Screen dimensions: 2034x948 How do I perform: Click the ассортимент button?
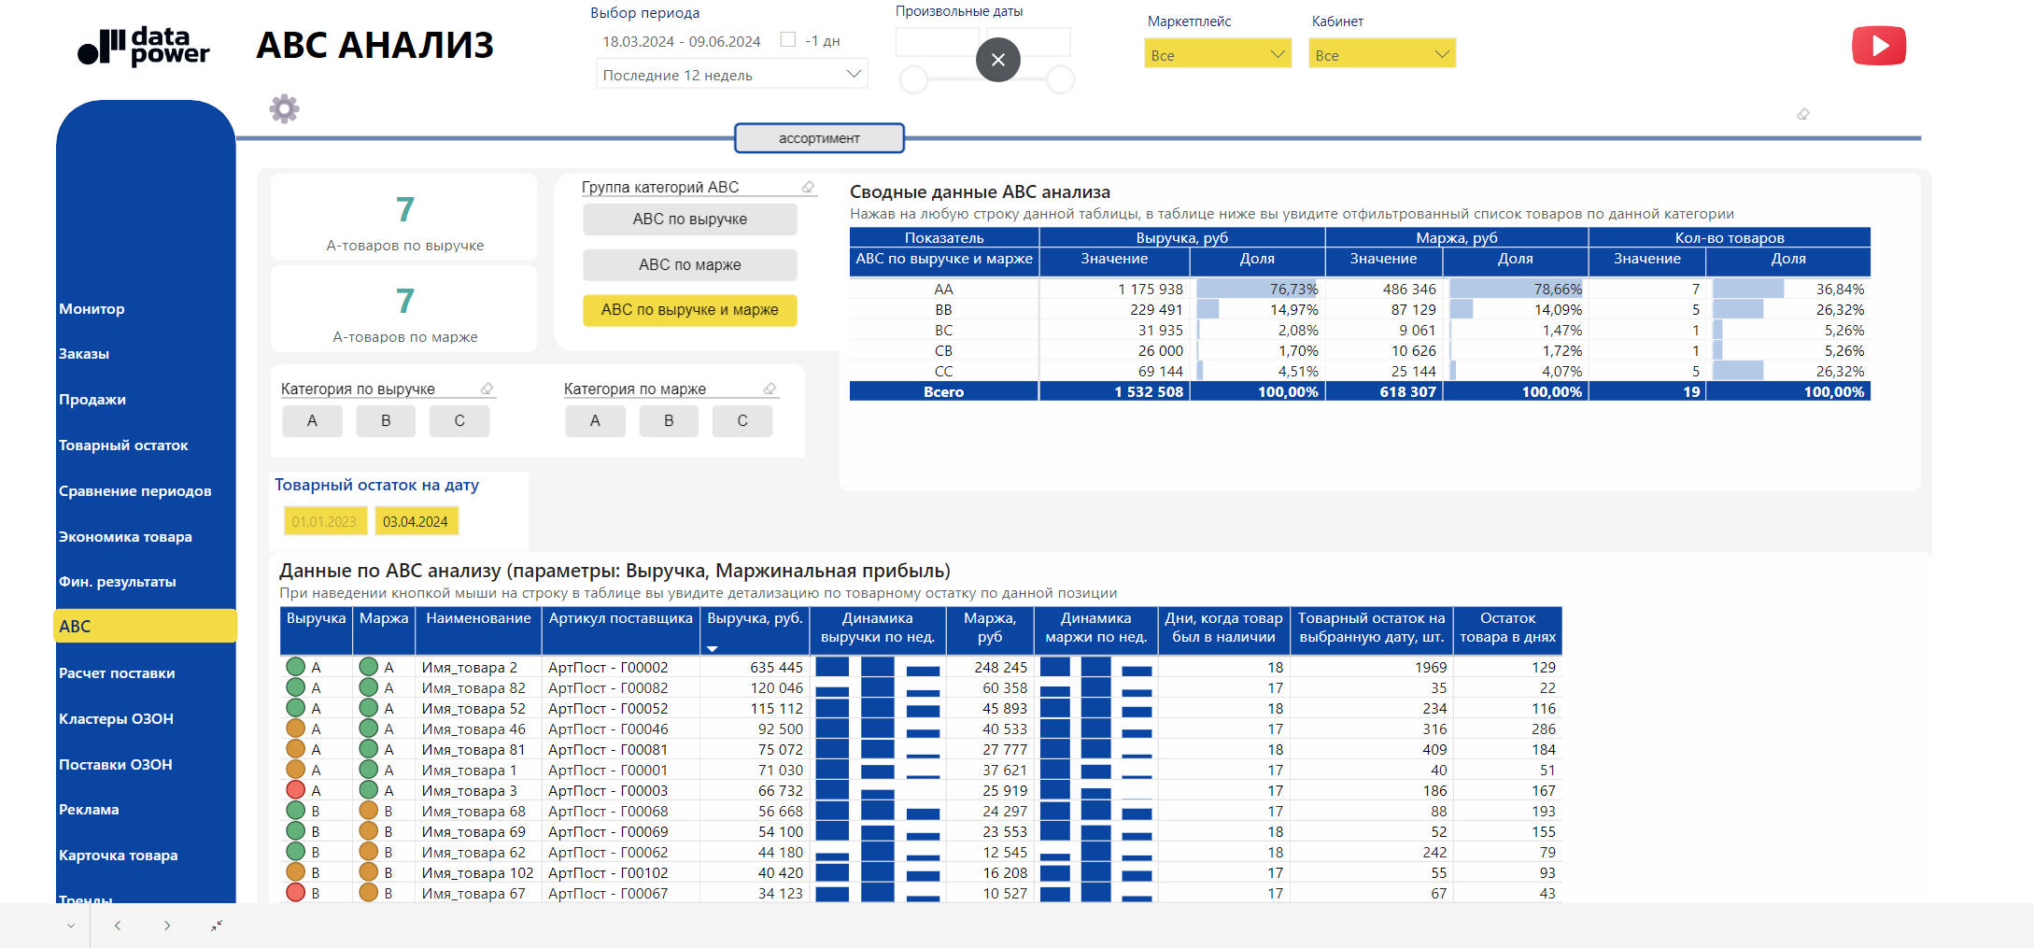click(x=819, y=138)
